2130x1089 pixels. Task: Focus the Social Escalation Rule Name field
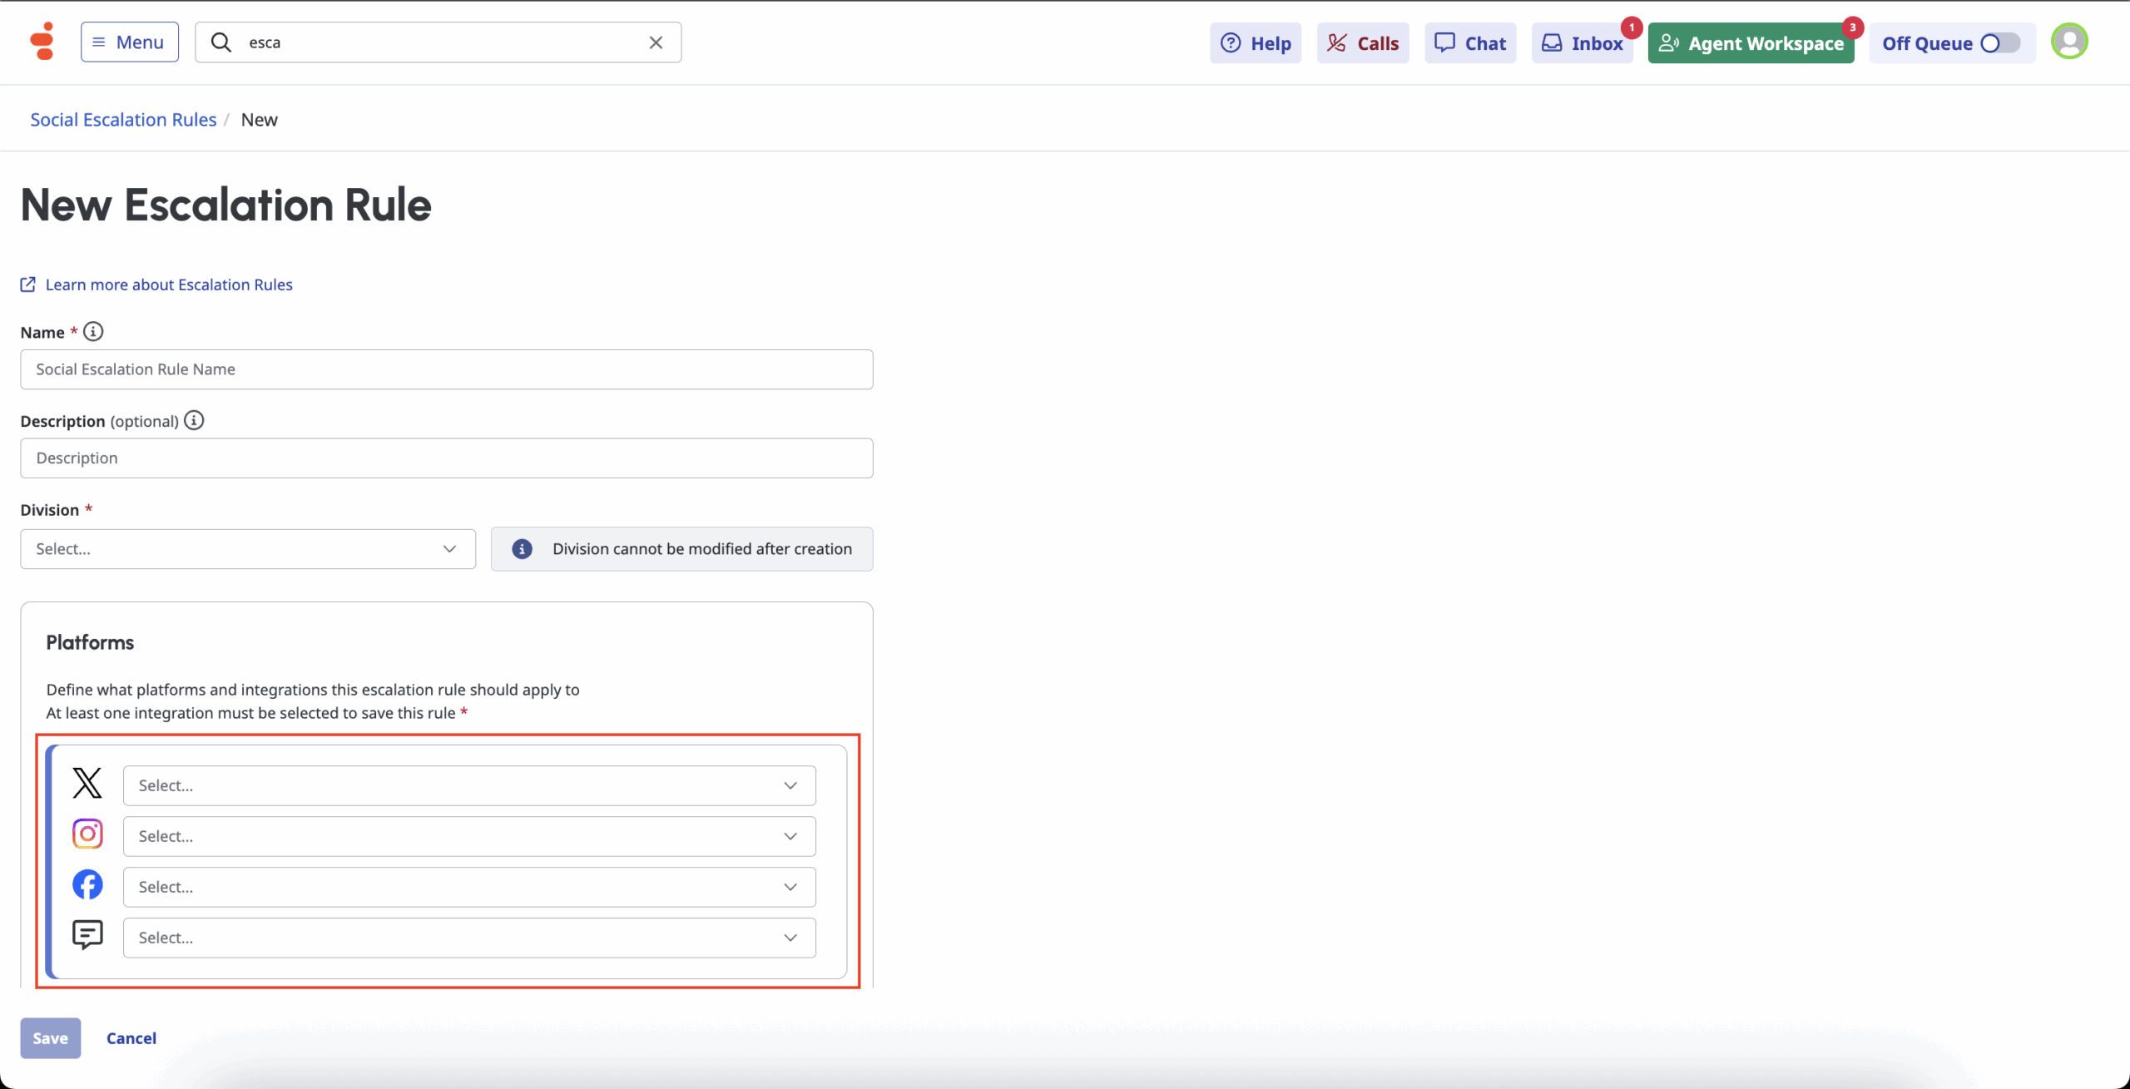[x=446, y=369]
